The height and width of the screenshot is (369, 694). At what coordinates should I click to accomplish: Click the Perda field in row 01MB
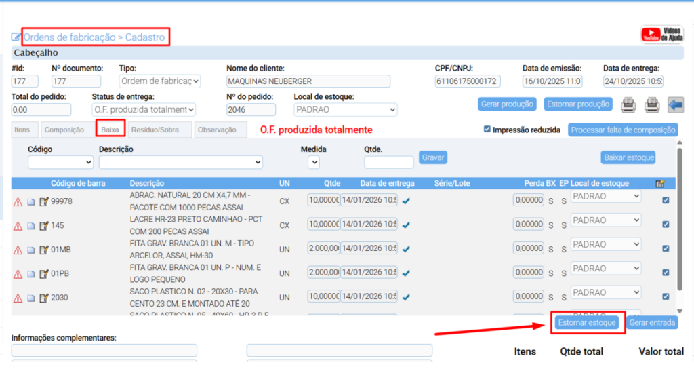(x=529, y=248)
